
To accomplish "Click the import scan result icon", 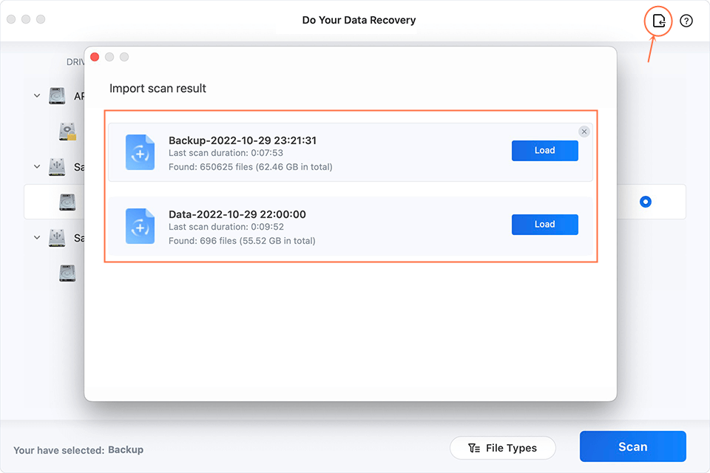I will pyautogui.click(x=658, y=21).
